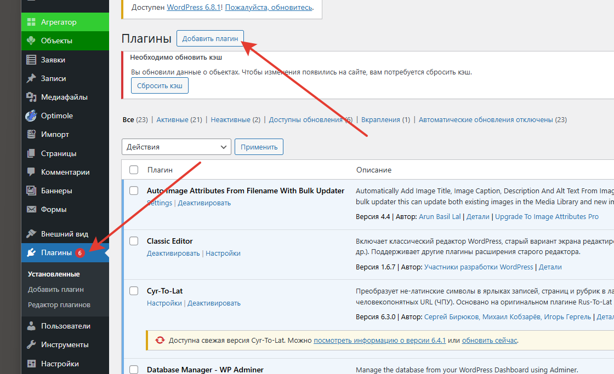Click the Агрегатор grid icon in sidebar
This screenshot has width=614, height=374.
(x=31, y=22)
